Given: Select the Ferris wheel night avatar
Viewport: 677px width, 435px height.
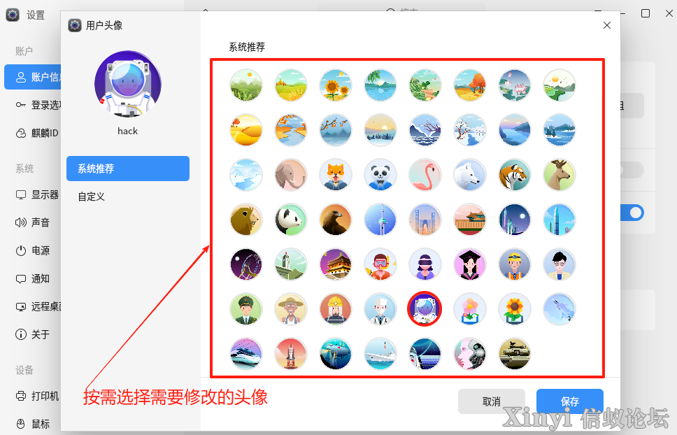Looking at the screenshot, I should point(246,265).
